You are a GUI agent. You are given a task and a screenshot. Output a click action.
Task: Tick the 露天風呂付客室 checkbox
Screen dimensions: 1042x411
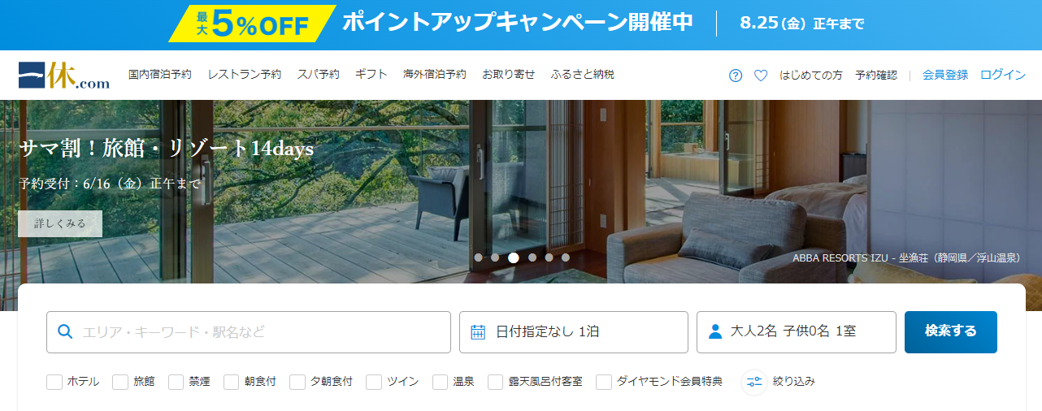(x=496, y=382)
